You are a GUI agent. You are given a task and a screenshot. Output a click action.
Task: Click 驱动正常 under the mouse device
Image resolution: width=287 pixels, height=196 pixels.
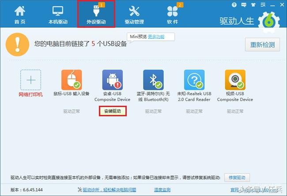coord(72,111)
